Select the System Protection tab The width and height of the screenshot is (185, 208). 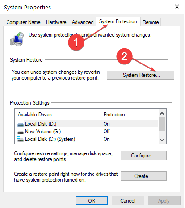click(118, 21)
